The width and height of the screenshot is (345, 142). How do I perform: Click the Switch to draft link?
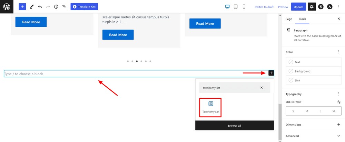[264, 7]
